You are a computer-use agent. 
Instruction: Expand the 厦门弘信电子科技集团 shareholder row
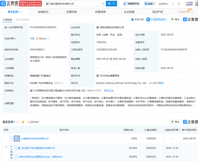pos(16,147)
